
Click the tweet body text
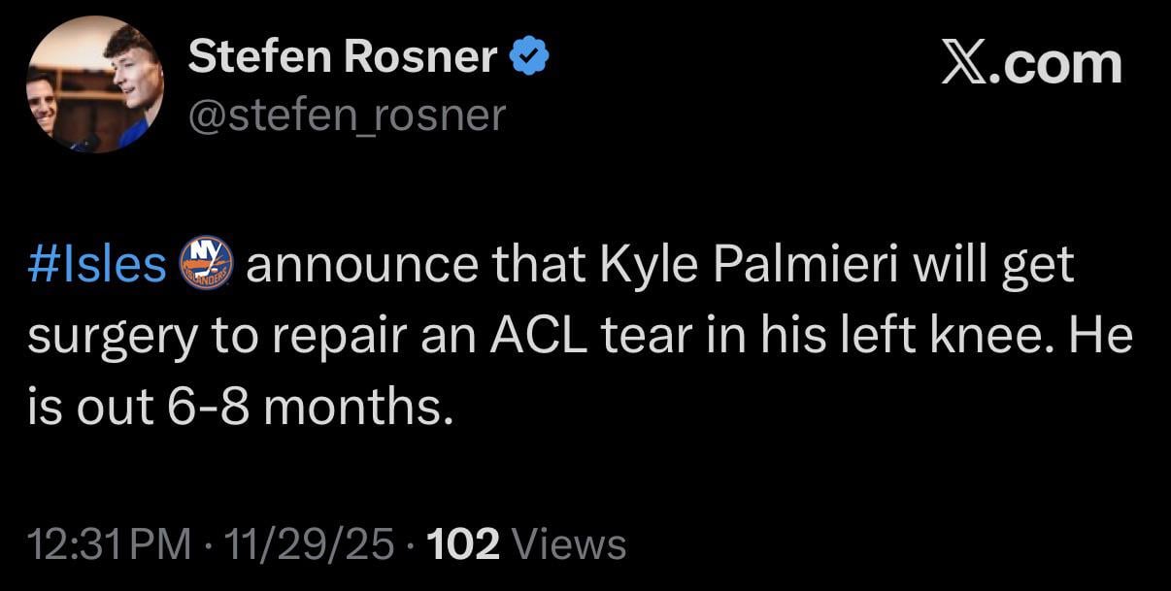point(583,335)
